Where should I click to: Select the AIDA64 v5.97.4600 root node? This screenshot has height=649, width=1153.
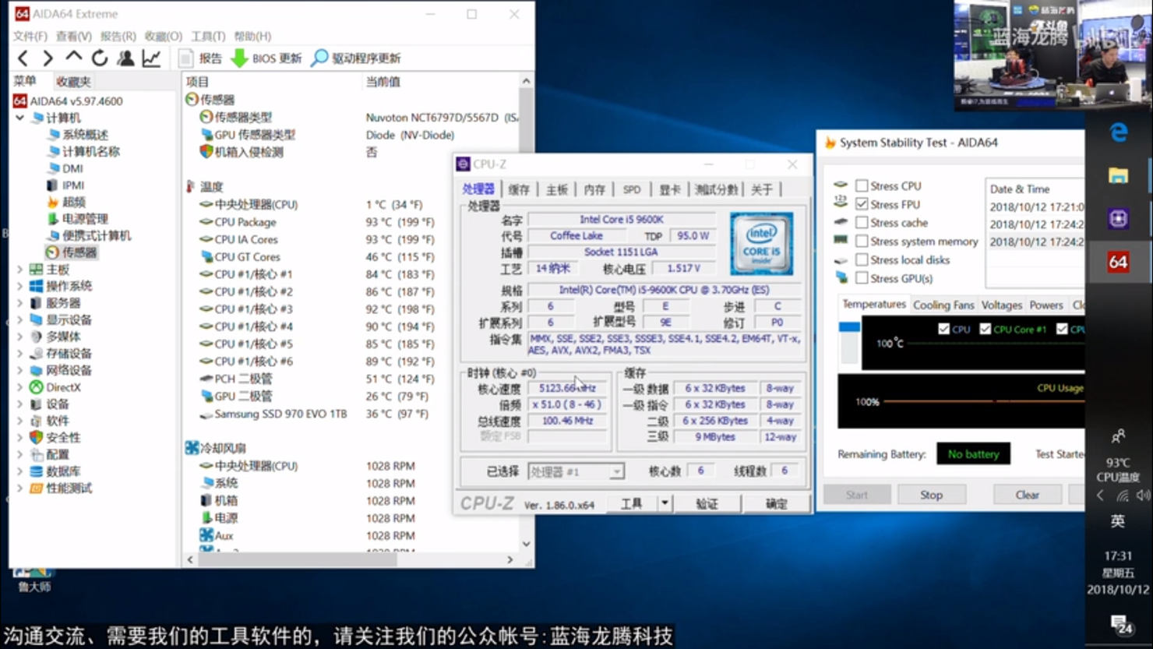click(69, 101)
